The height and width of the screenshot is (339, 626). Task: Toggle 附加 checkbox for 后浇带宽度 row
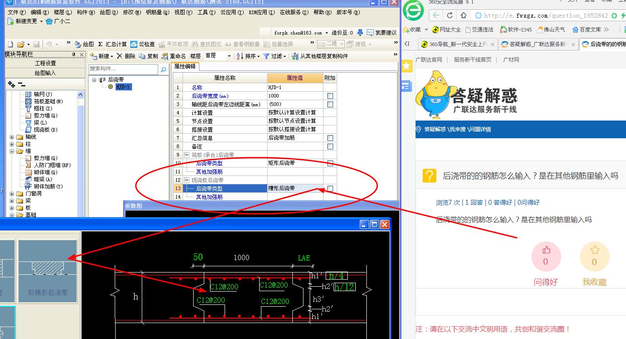[x=330, y=96]
